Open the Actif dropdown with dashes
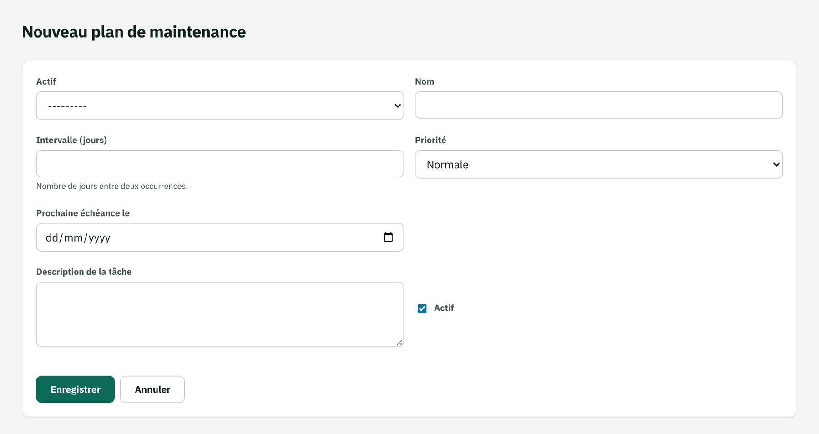 pyautogui.click(x=220, y=106)
